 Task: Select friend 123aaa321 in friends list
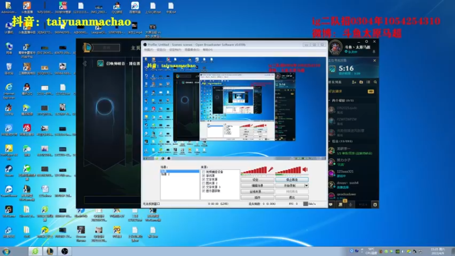[351, 174]
